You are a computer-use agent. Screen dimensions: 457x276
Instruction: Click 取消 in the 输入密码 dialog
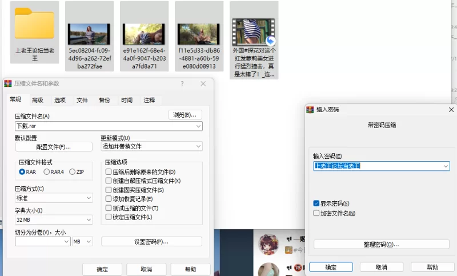click(x=382, y=267)
